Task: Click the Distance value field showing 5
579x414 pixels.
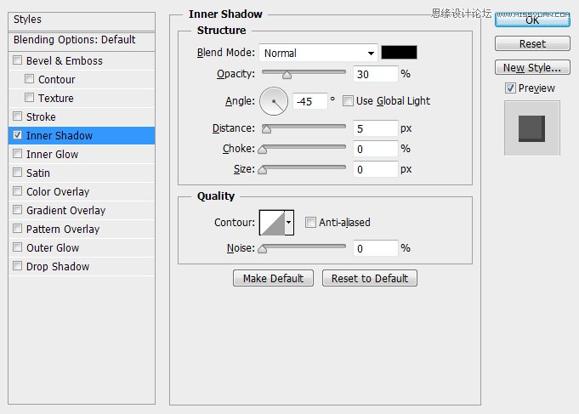Action: pyautogui.click(x=376, y=128)
